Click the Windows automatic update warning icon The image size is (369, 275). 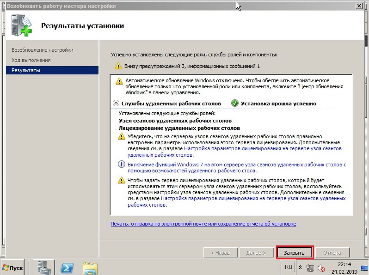coord(119,80)
